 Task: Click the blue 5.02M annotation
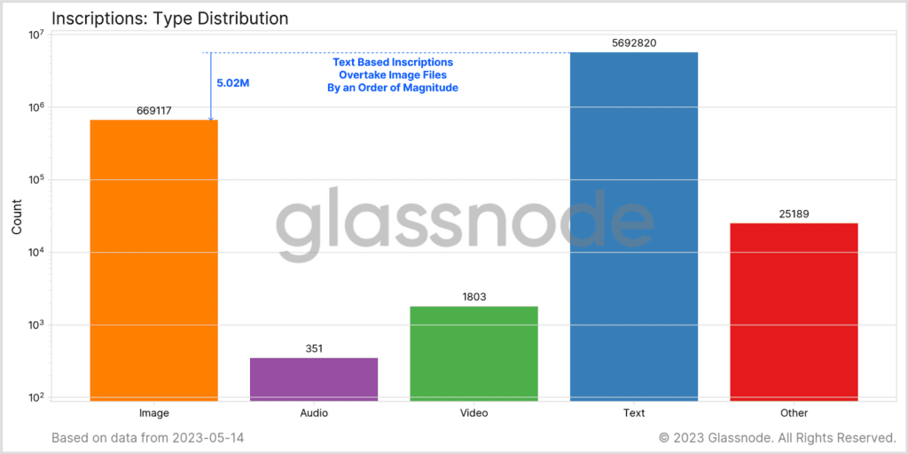(x=233, y=83)
